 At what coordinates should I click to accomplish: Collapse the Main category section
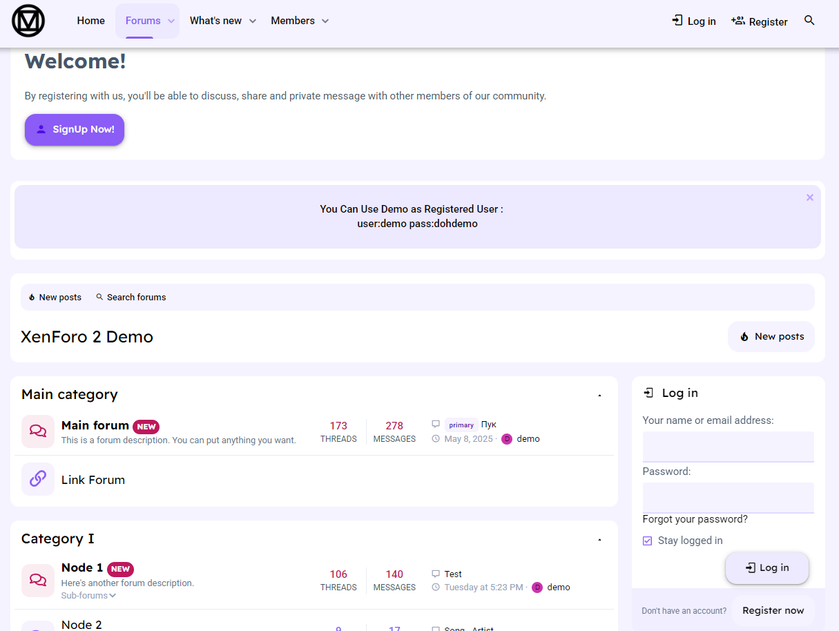[x=599, y=395]
